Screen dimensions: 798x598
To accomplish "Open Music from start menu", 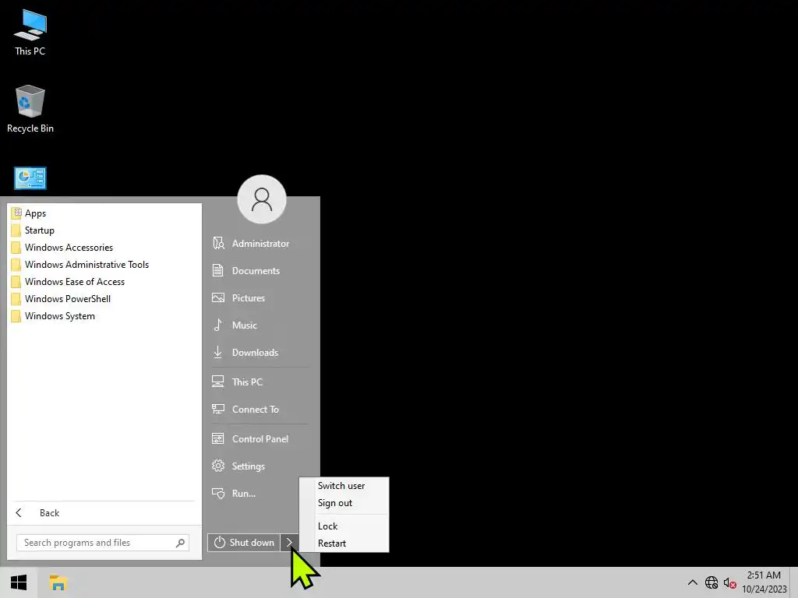I will point(260,325).
